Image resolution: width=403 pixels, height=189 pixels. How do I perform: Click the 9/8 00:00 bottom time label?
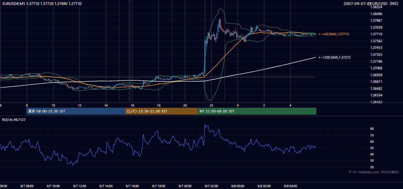tap(238, 186)
